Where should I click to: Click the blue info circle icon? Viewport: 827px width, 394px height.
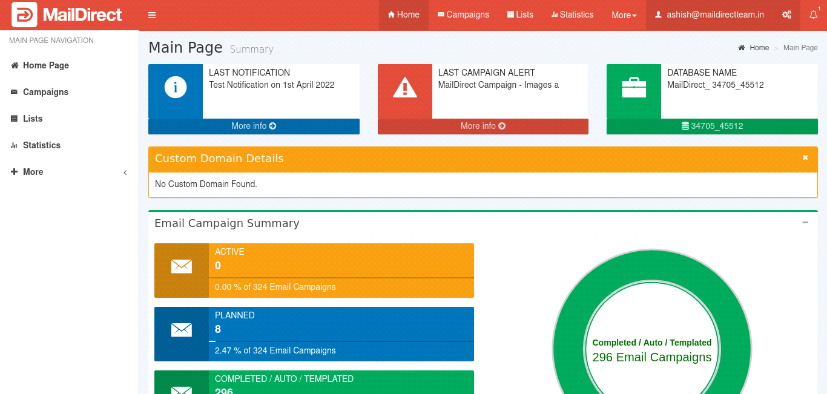(176, 88)
